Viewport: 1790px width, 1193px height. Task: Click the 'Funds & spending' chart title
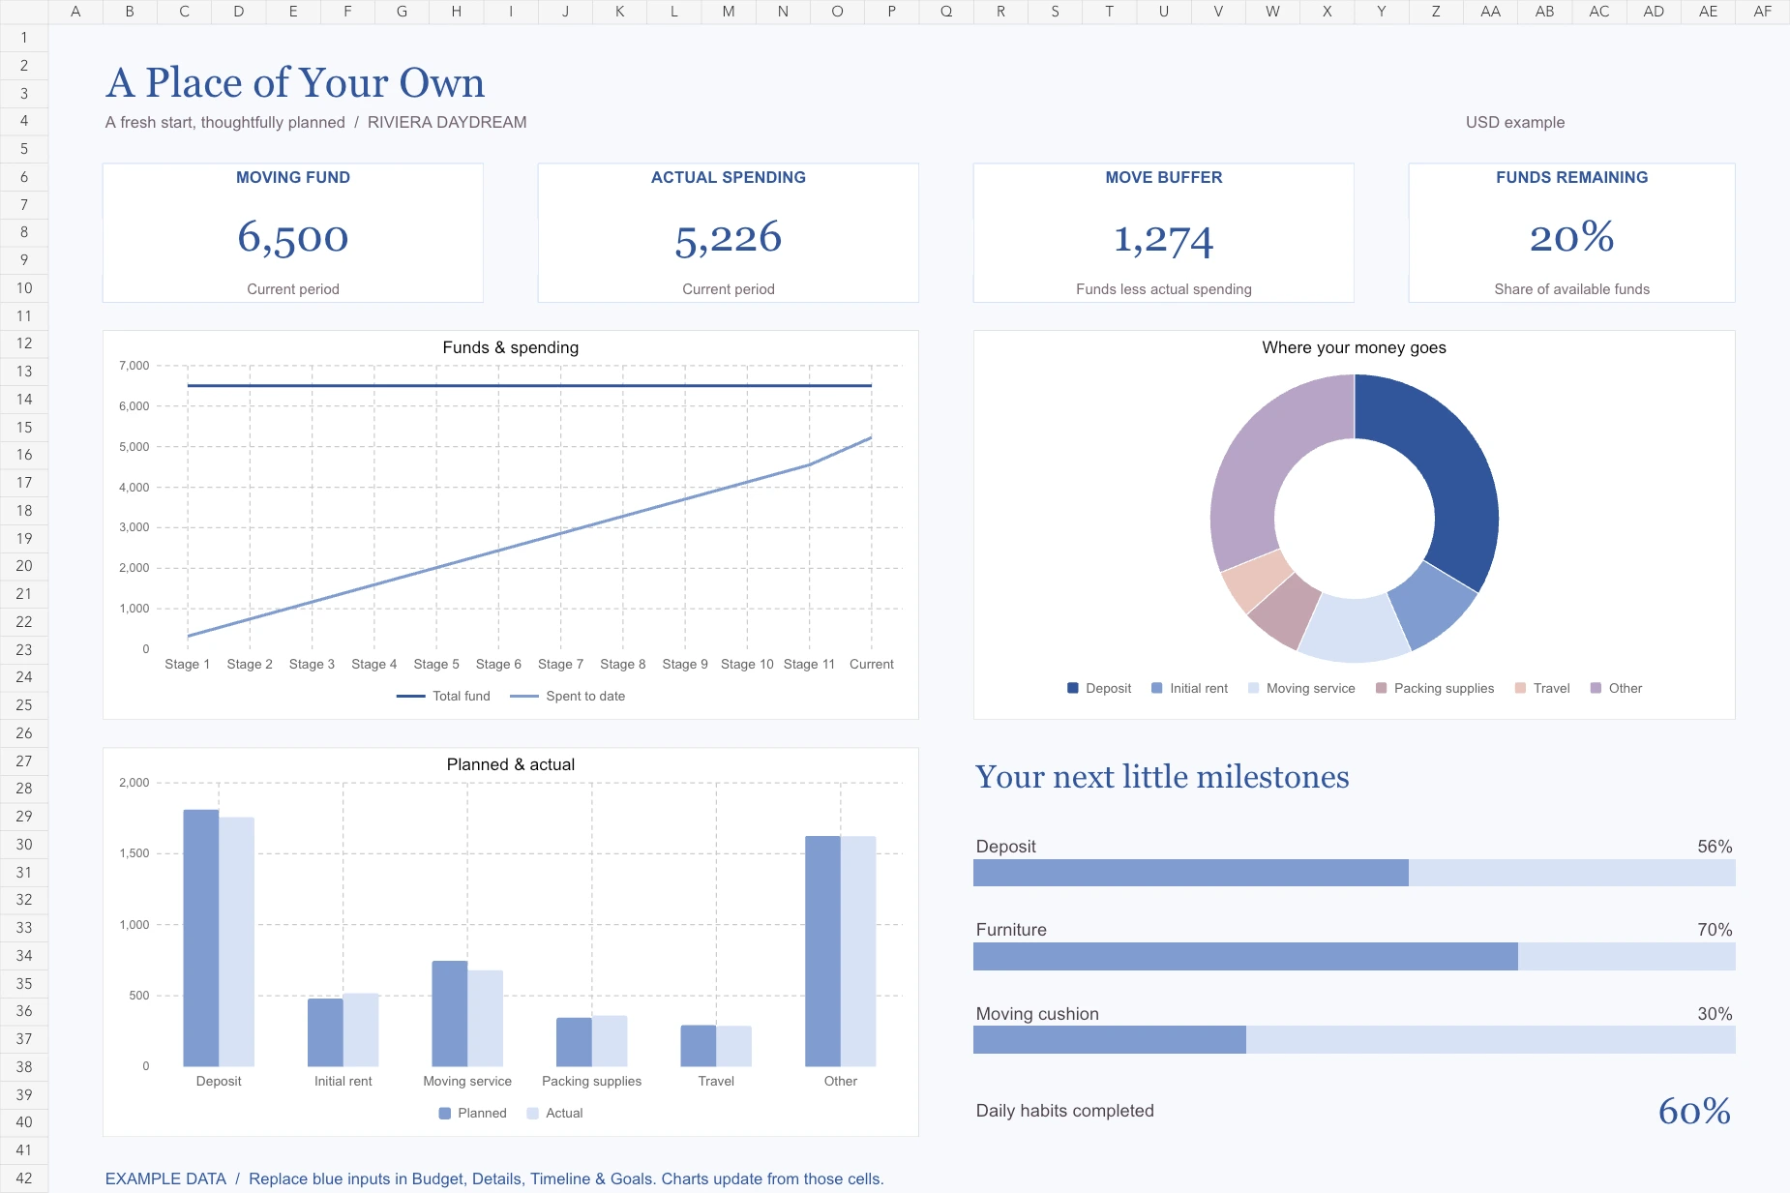pos(511,347)
